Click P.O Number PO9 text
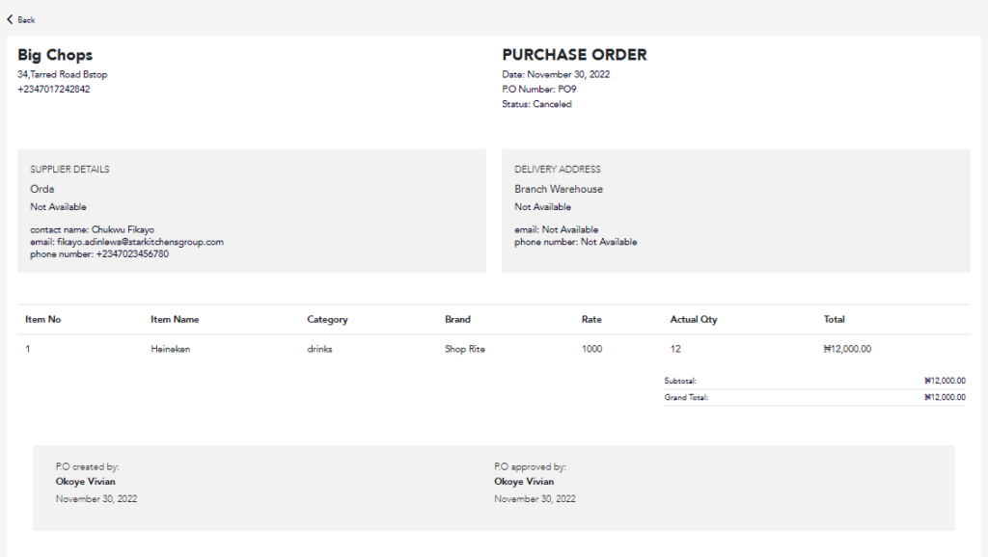The image size is (988, 557). tap(539, 90)
